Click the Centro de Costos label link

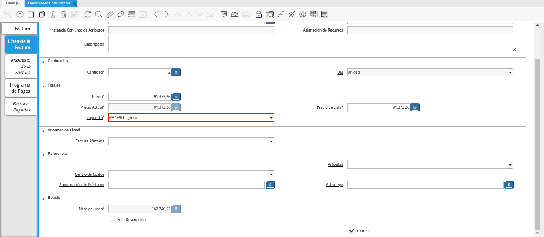[90, 174]
